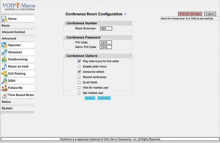Expand the Basic menu section
Viewport: 220px width, 143px height.
pyautogui.click(x=6, y=26)
